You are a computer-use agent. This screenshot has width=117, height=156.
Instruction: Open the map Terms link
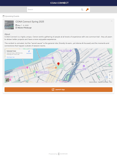click(111, 82)
